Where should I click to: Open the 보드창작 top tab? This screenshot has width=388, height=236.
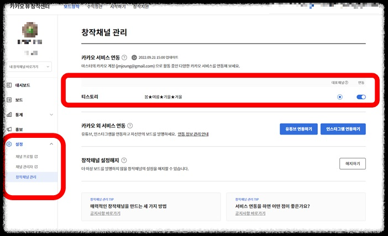(71, 7)
